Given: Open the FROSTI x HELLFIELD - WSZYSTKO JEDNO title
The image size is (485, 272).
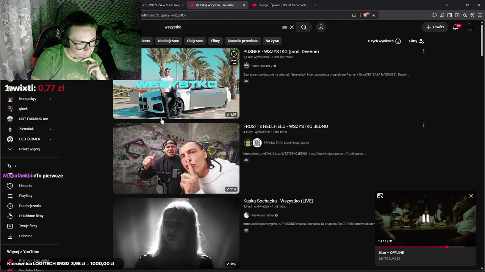Looking at the screenshot, I should click(286, 127).
